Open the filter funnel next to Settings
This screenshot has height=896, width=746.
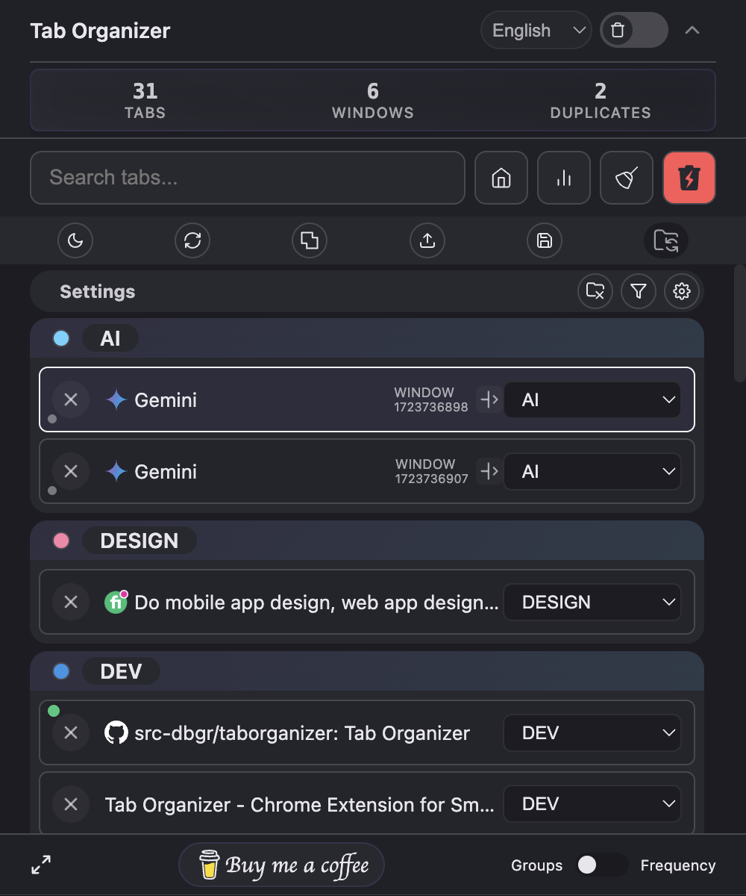coord(639,291)
